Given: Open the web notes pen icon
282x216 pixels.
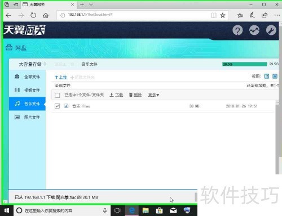Looking at the screenshot, I should 252,15.
